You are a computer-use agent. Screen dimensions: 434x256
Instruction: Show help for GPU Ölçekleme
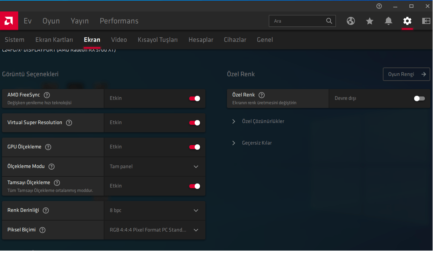point(48,147)
